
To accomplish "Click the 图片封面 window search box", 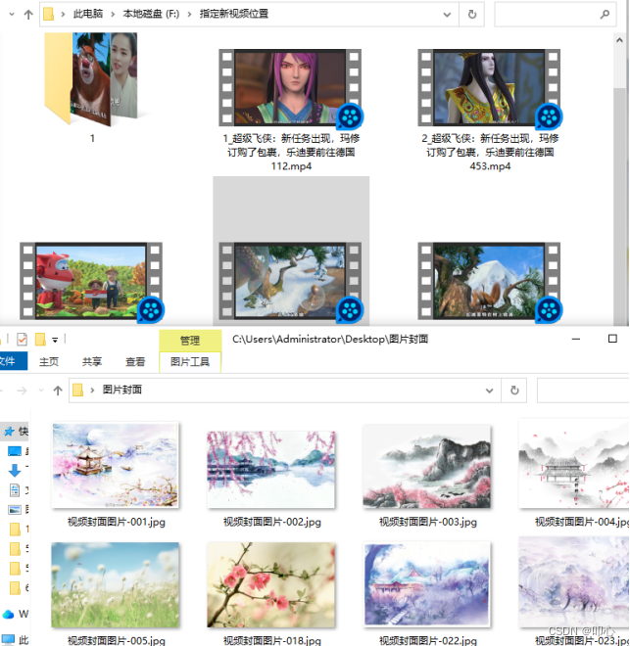I will click(583, 391).
